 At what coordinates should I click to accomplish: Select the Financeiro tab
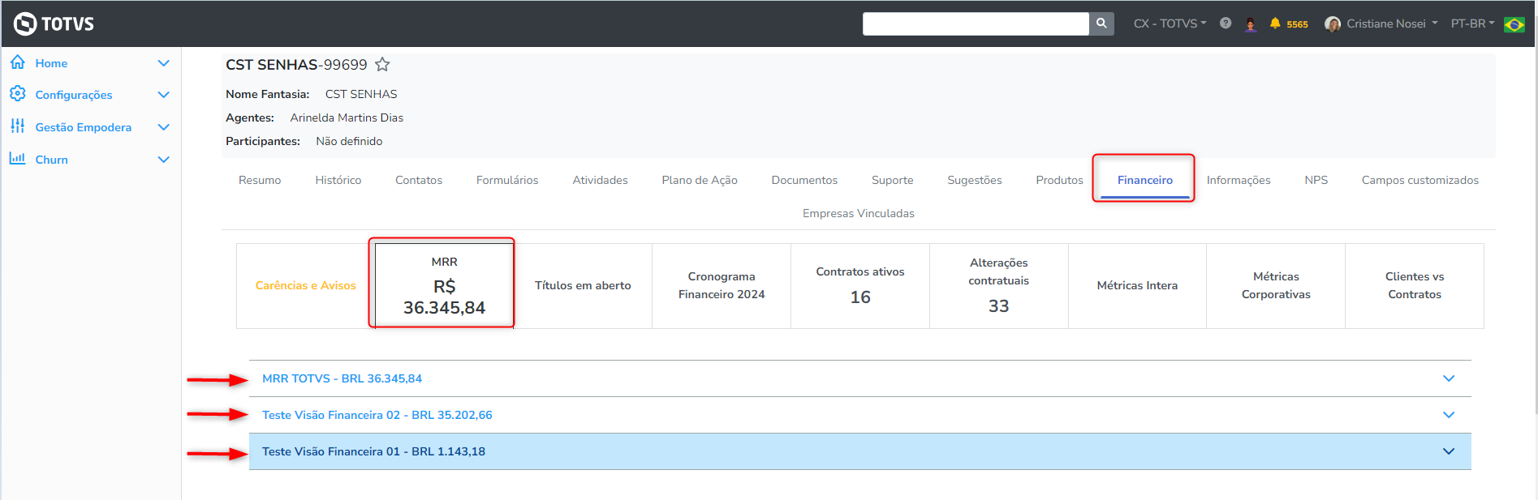tap(1145, 180)
